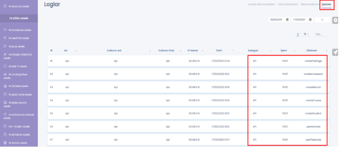Sort by Kullanıcı Rolü column header

tap(166, 50)
